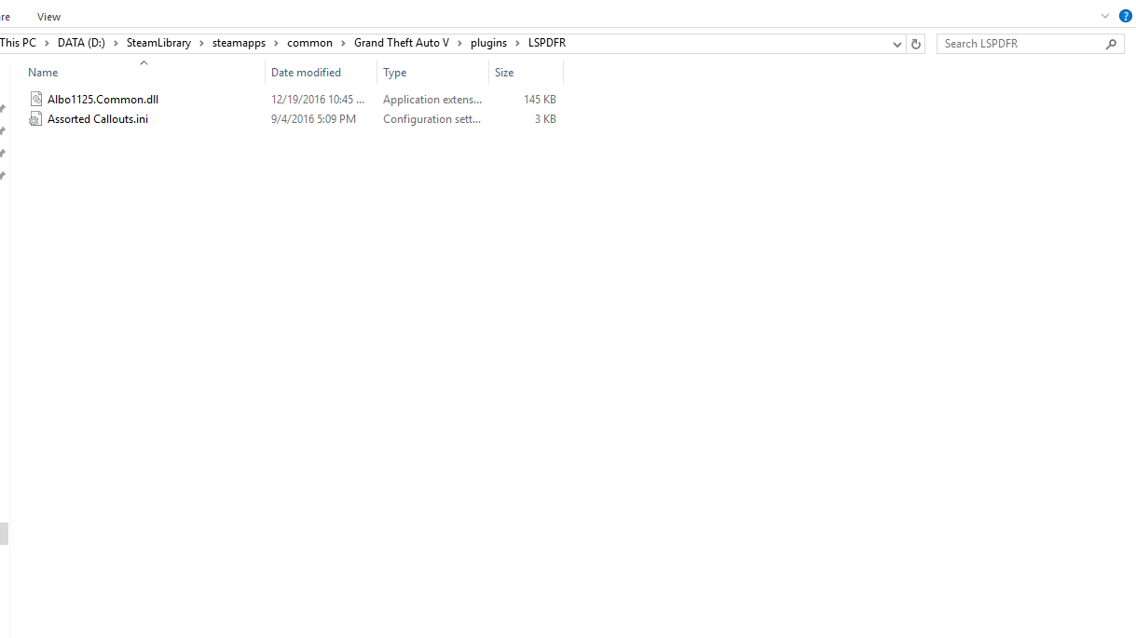
Task: Expand arrow after plugins breadcrumb
Action: 517,44
